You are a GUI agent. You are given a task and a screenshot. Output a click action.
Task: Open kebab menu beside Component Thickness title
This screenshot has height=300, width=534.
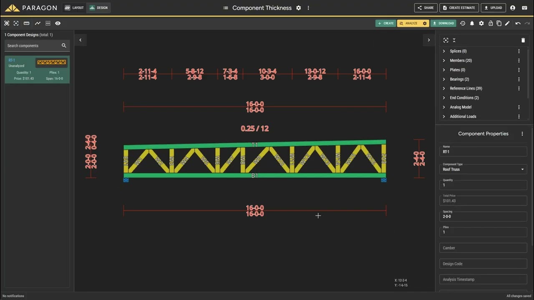308,8
